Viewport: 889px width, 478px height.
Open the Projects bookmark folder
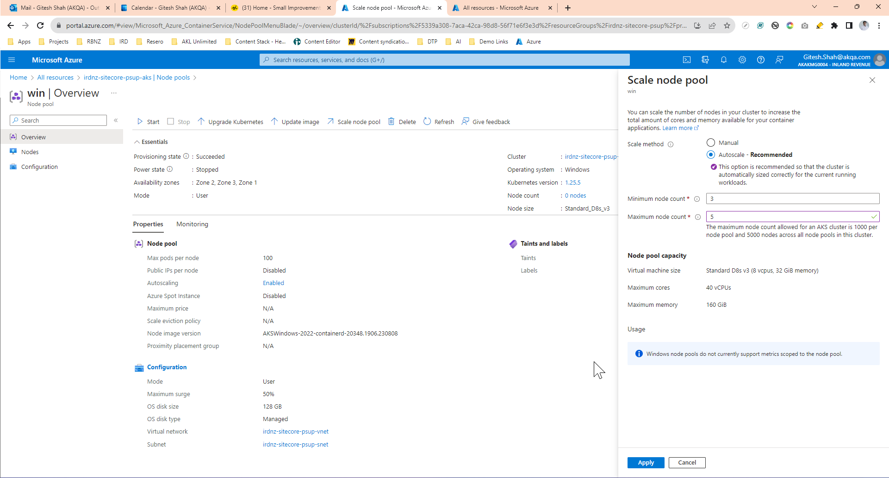pos(54,42)
